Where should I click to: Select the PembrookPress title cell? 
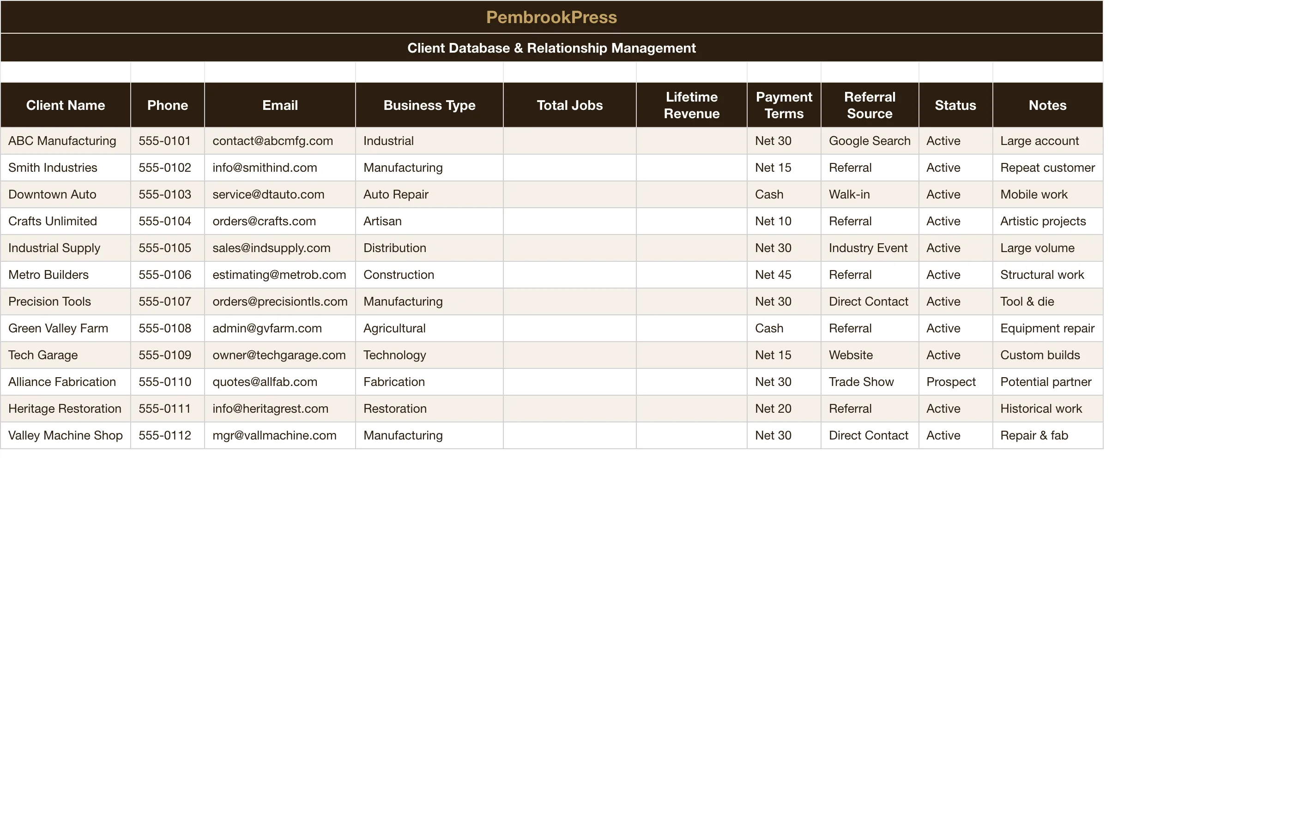551,17
